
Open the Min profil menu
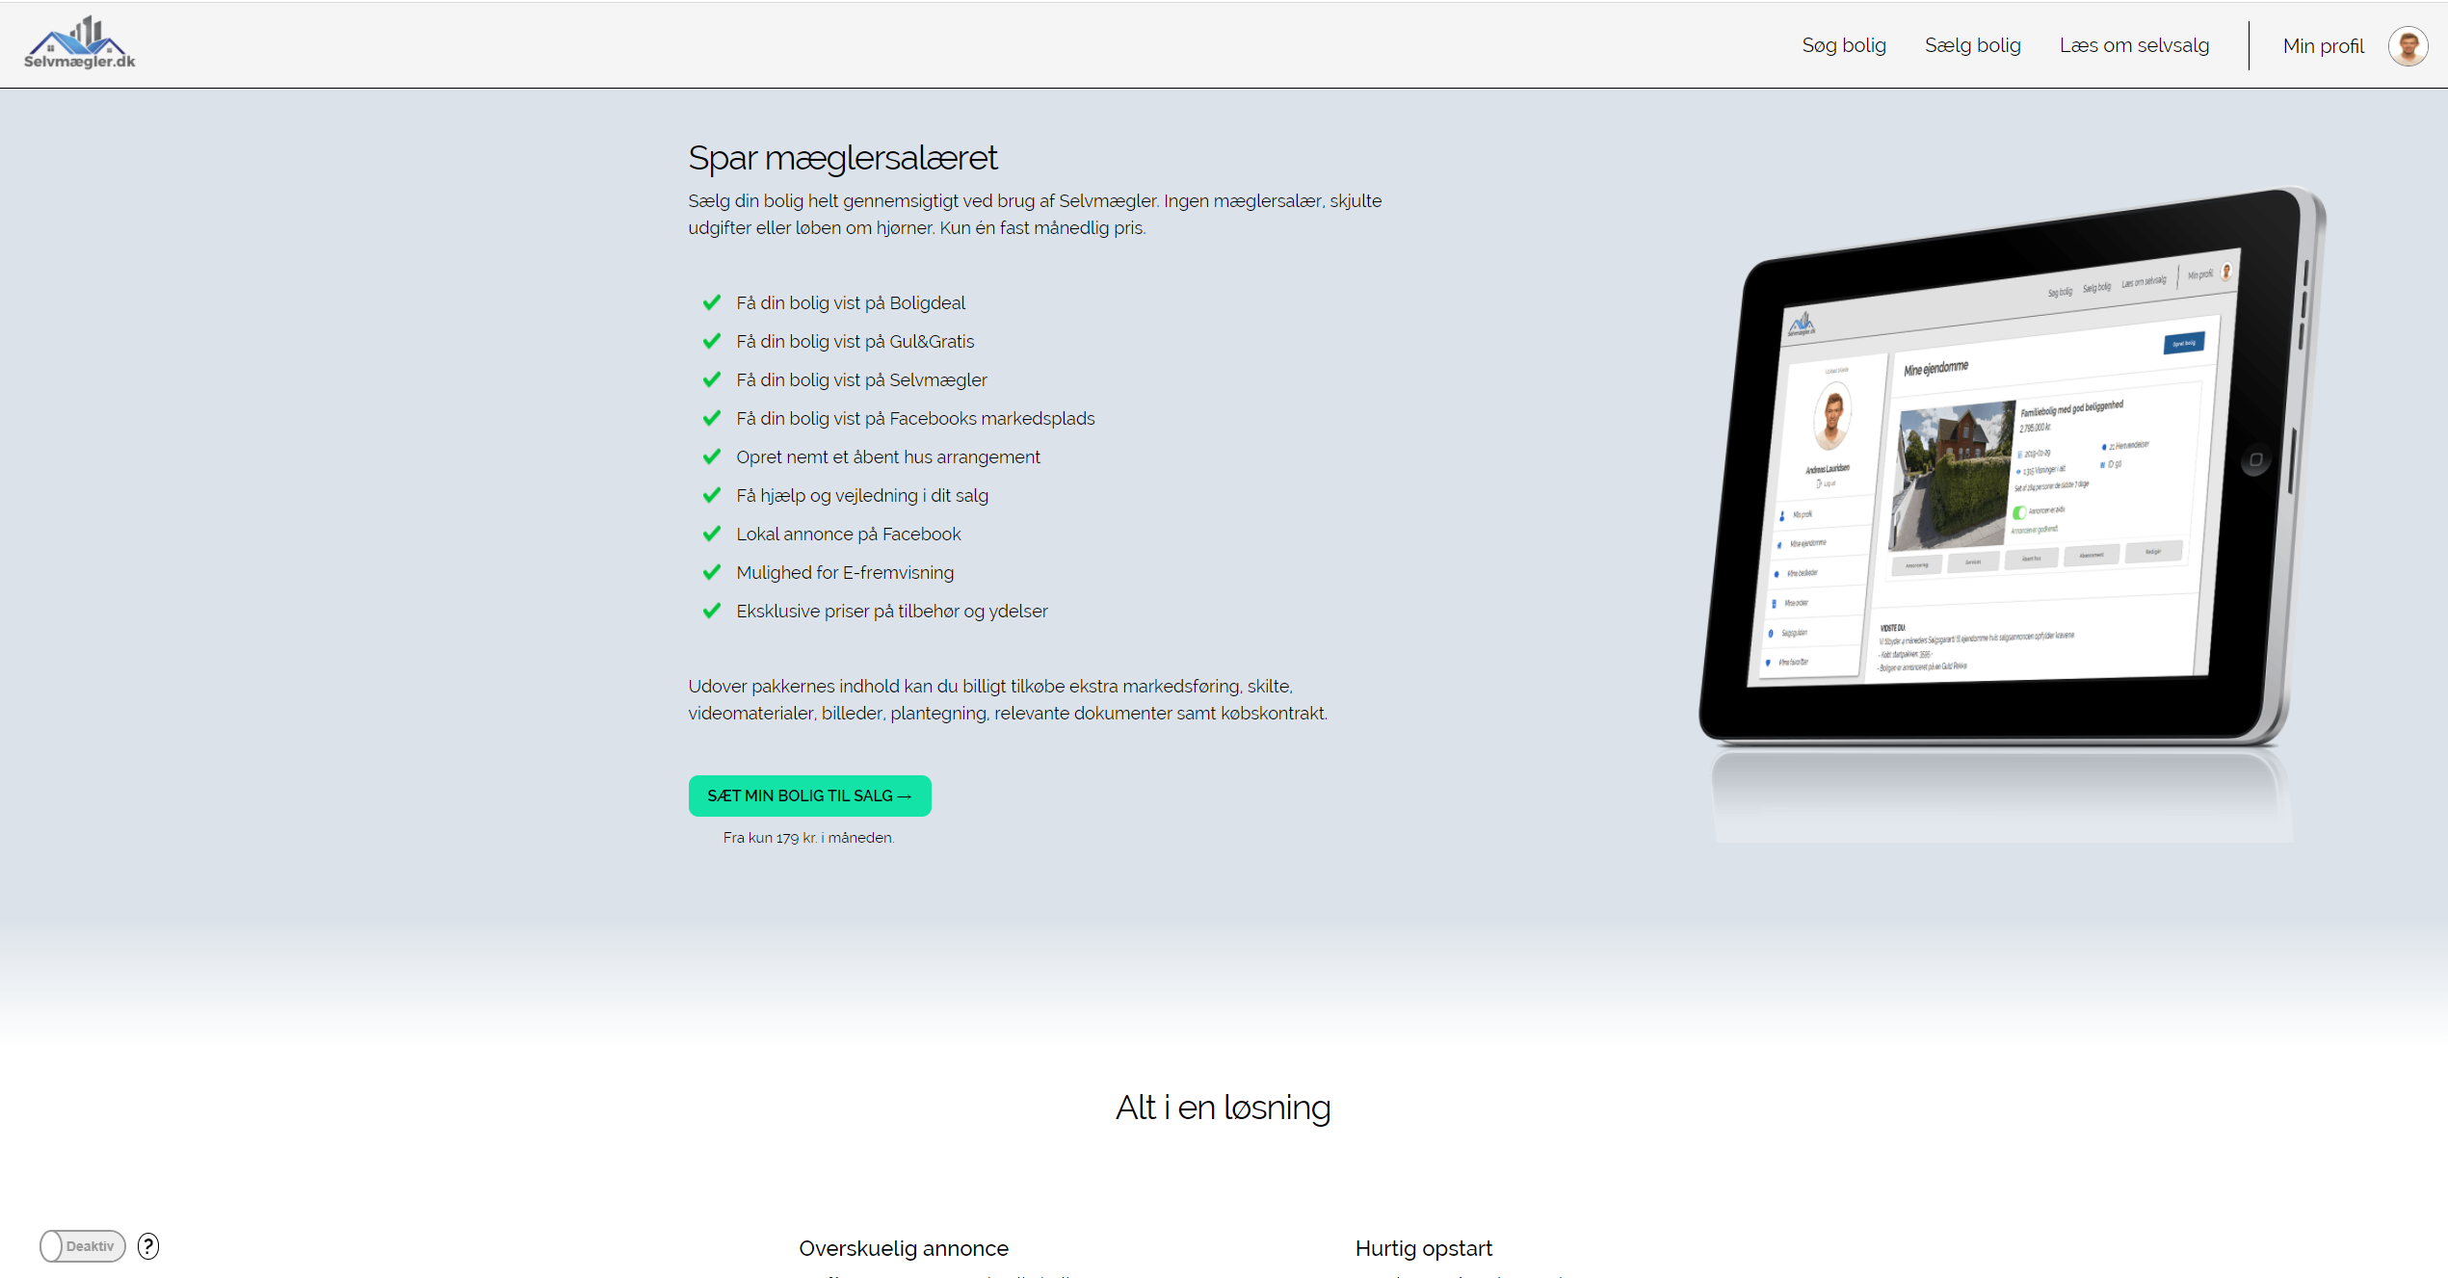point(2323,46)
